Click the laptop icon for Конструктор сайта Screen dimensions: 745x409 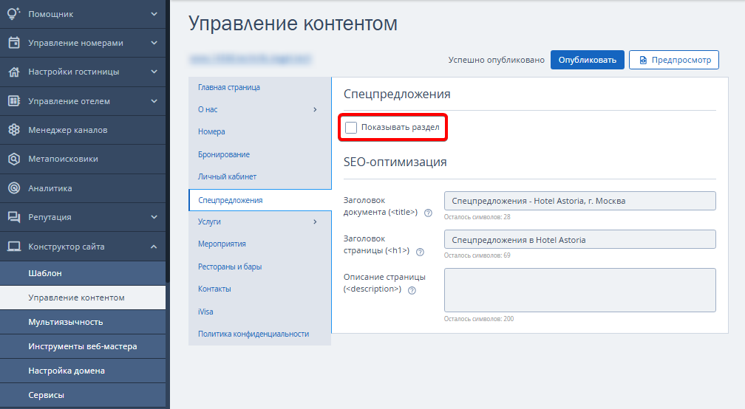tap(14, 247)
